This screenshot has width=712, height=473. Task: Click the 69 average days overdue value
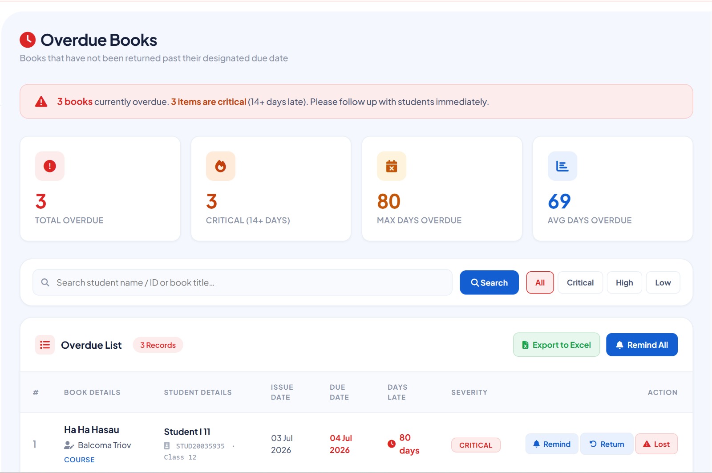pos(559,201)
